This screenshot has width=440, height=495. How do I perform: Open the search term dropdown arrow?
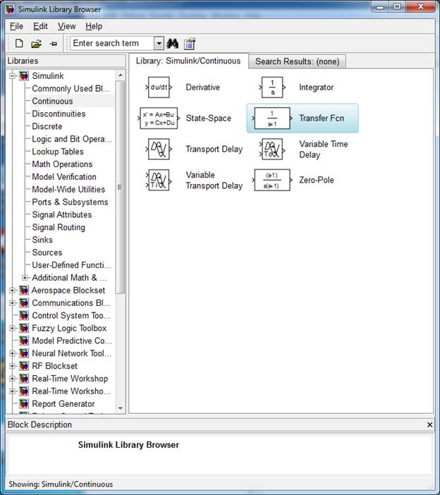pos(159,43)
